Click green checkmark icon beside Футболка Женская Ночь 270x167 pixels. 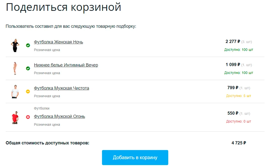point(28,45)
